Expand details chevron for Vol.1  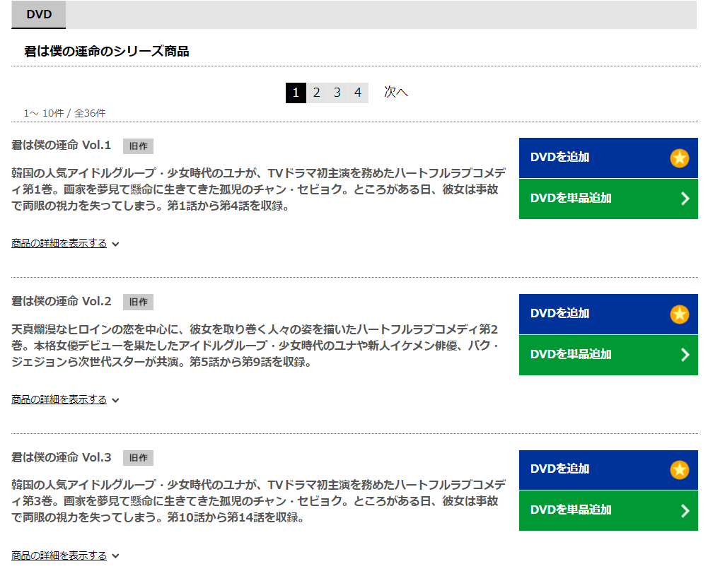(115, 245)
